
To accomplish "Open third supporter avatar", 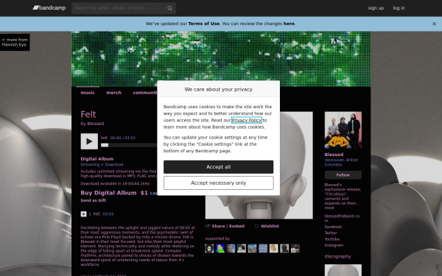I will 231,249.
